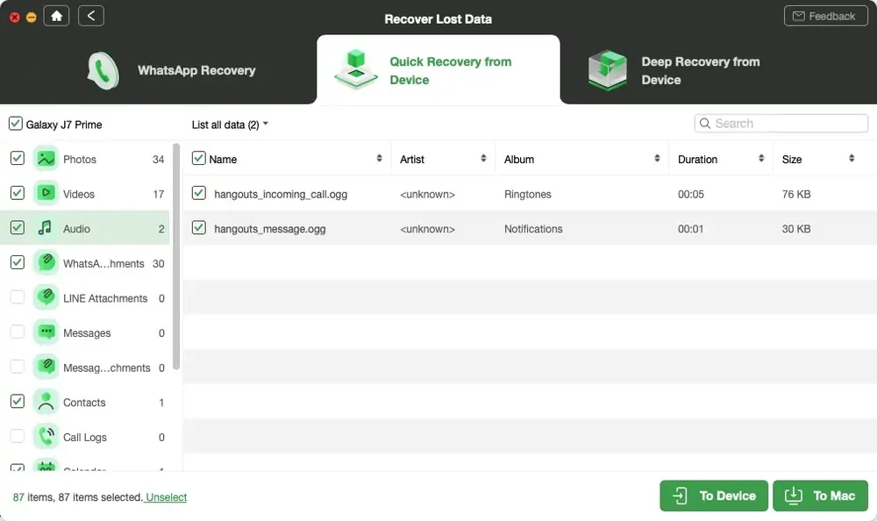Screen dimensions: 877x521
Task: Click the Contacts person icon
Action: [46, 403]
